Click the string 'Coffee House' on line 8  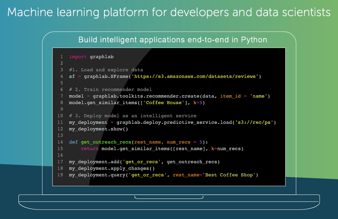(164, 103)
